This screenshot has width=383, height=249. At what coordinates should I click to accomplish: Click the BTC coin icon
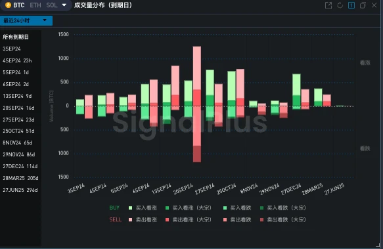[x=8, y=5]
